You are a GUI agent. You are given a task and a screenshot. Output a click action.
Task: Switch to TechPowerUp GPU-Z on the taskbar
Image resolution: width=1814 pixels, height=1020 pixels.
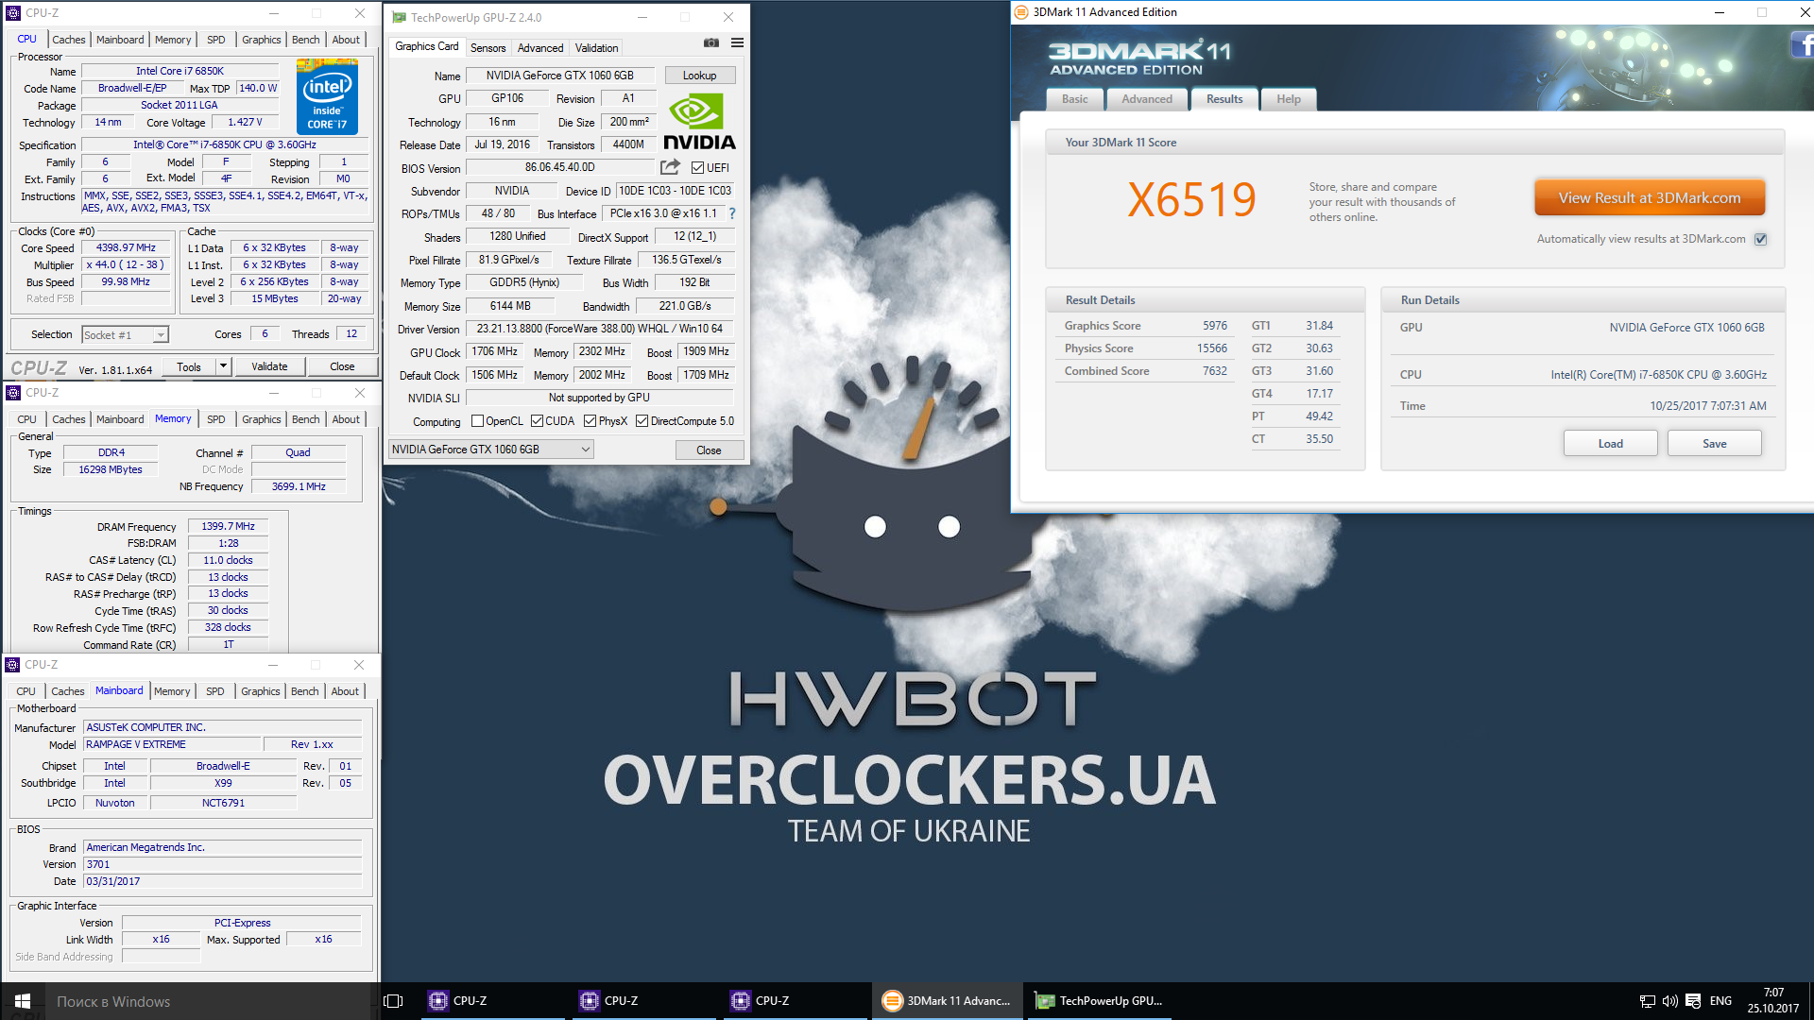click(x=1100, y=1001)
